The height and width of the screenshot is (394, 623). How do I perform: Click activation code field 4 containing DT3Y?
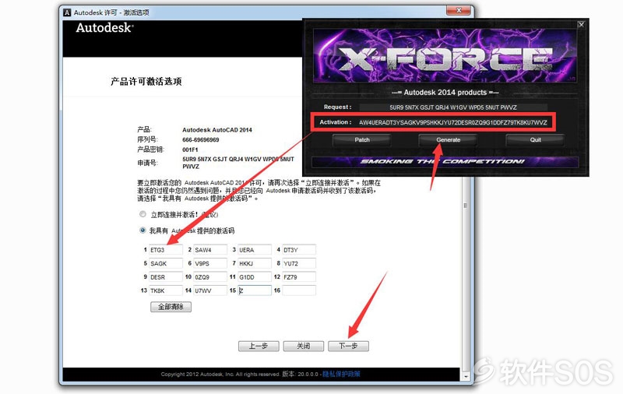tap(299, 250)
